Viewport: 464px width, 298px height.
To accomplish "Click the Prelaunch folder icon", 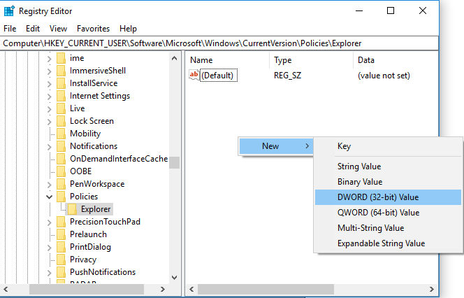I will (61, 234).
